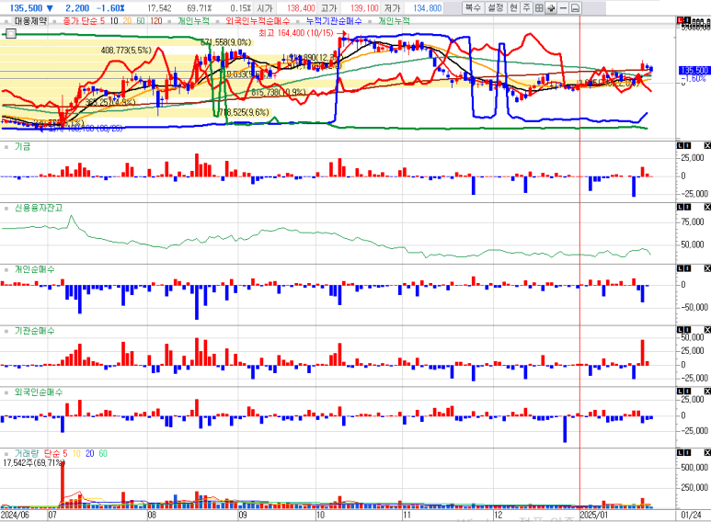Click the 120 moving average period label
This screenshot has width=711, height=522.
pyautogui.click(x=156, y=21)
